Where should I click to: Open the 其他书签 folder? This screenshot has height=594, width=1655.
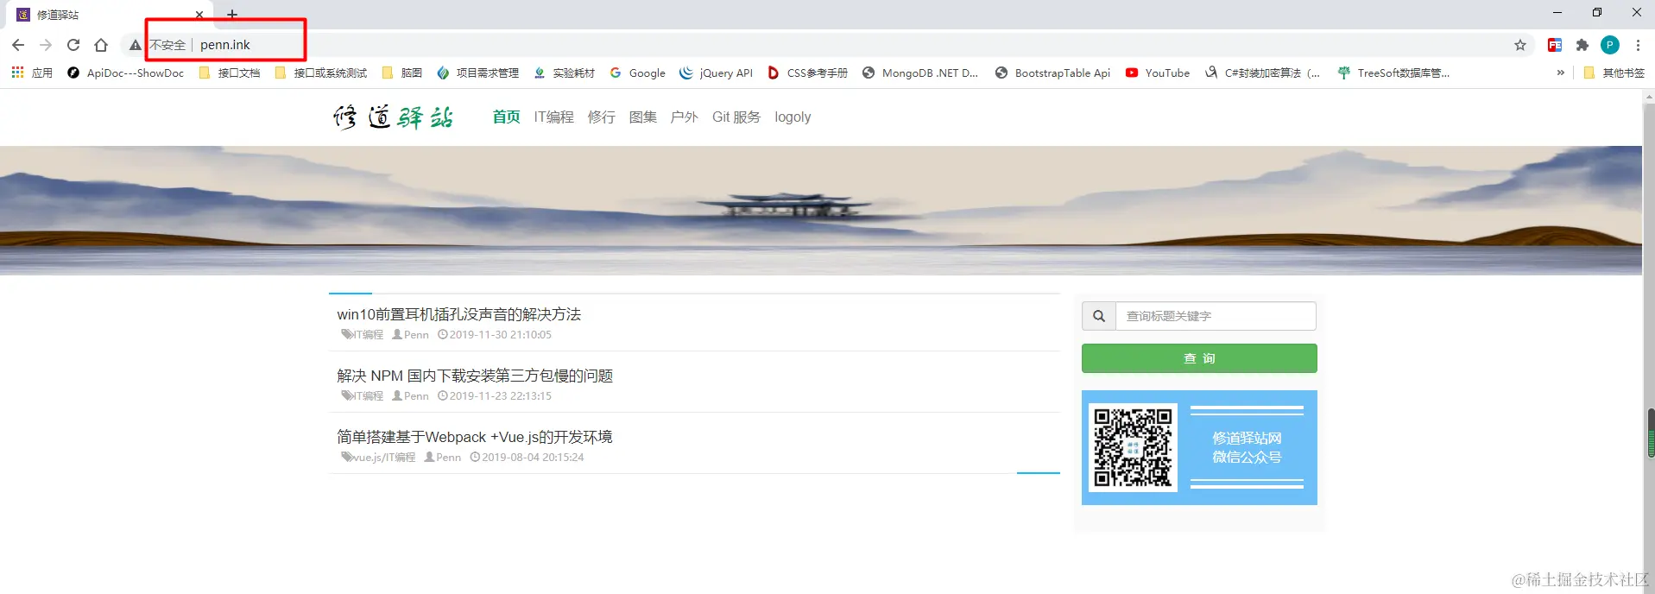coord(1614,73)
